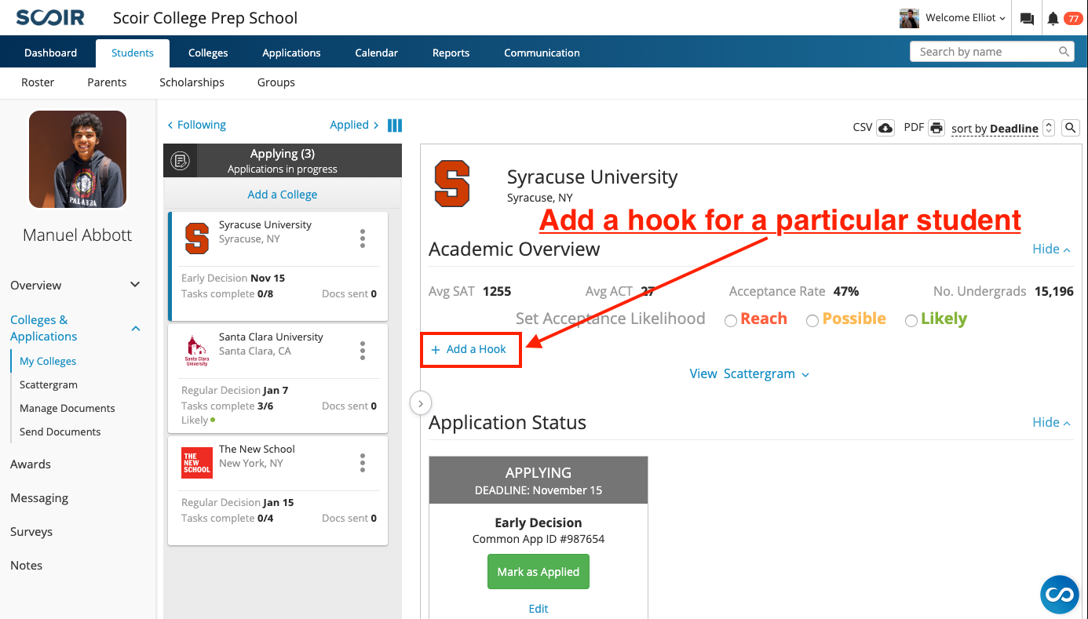Screen dimensions: 1088x619
Task: Click the large Syracuse logo in detail panel
Action: click(452, 184)
